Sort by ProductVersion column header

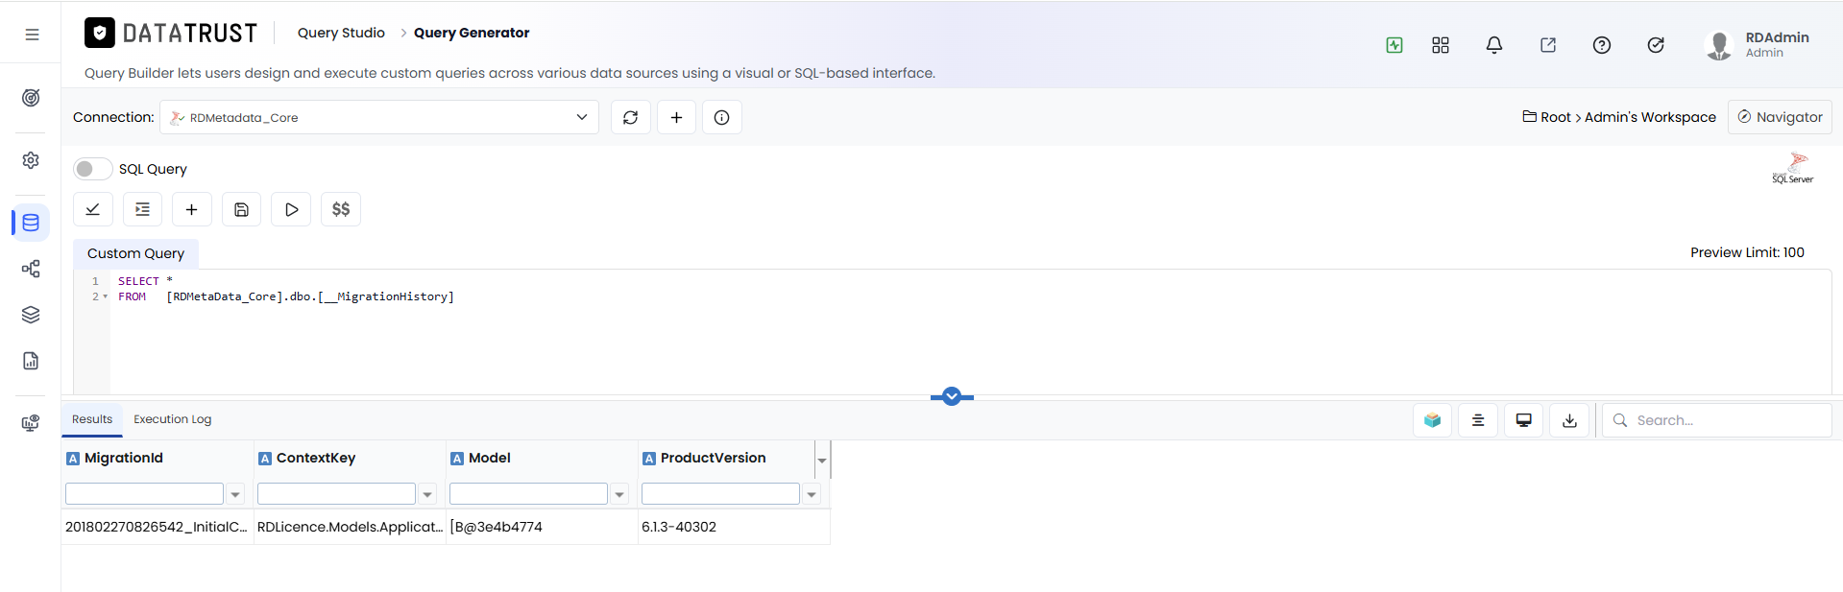[713, 459]
